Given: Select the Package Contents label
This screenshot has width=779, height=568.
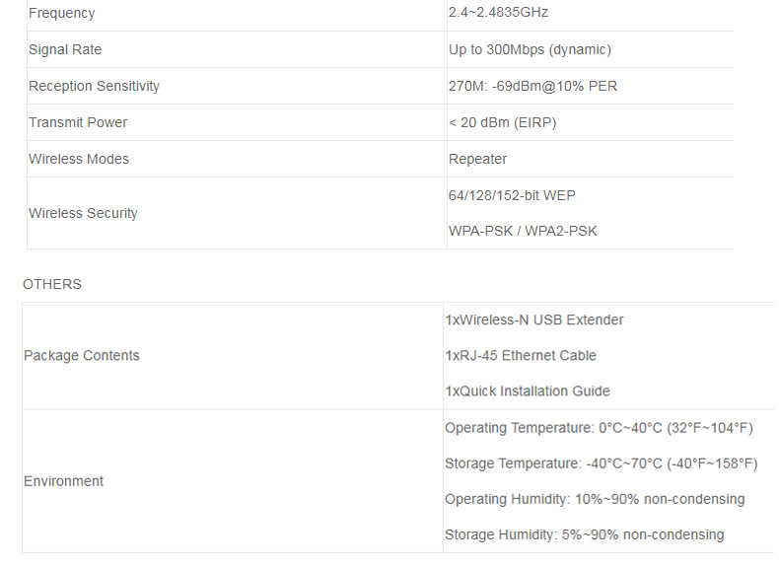Looking at the screenshot, I should pyautogui.click(x=82, y=355).
